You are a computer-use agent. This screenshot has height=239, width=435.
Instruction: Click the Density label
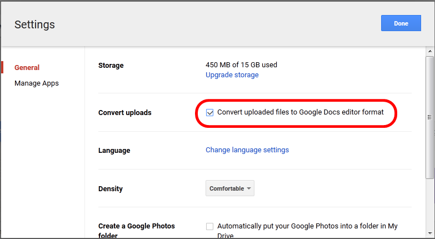tap(111, 189)
